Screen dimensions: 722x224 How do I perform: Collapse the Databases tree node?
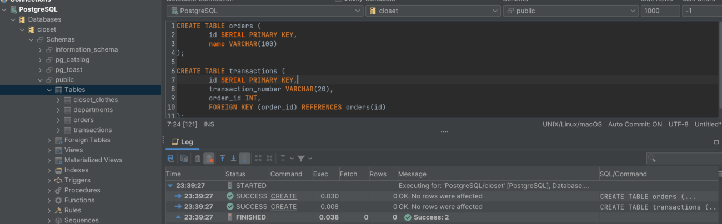(13, 19)
